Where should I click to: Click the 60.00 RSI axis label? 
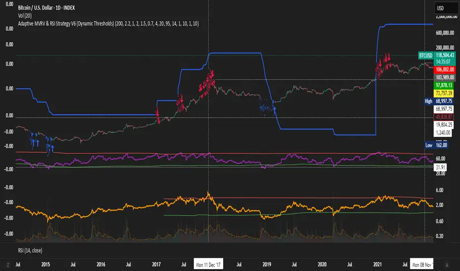440,159
